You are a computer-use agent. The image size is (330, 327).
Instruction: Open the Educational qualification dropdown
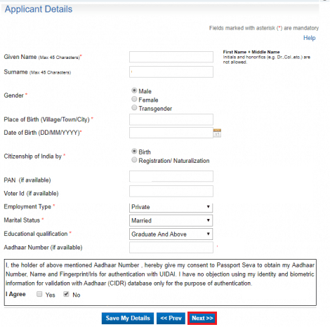point(171,234)
